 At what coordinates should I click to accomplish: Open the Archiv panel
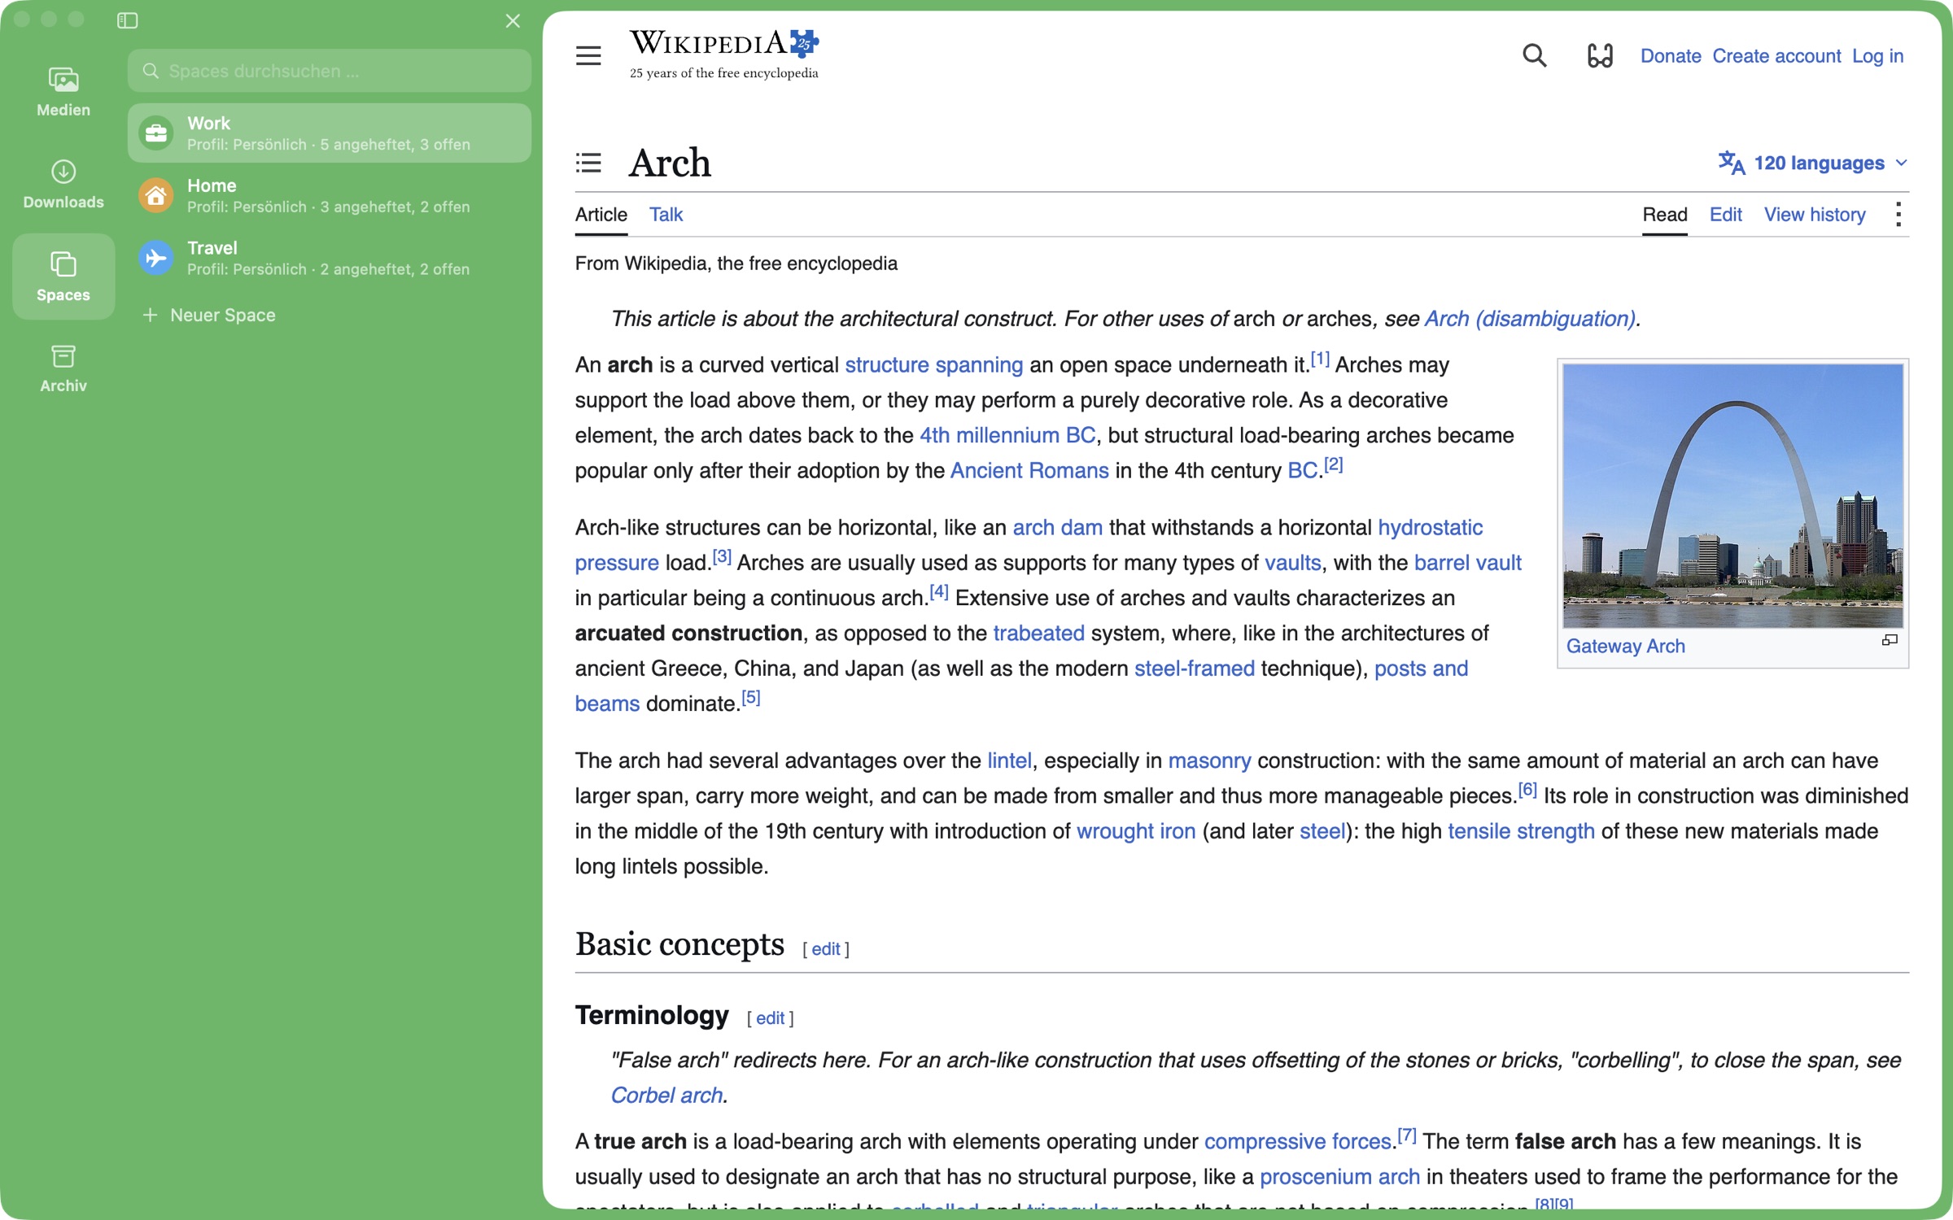click(x=63, y=368)
